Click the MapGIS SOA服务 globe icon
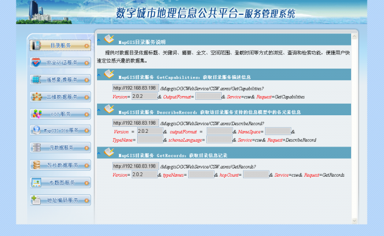 (x=36, y=131)
